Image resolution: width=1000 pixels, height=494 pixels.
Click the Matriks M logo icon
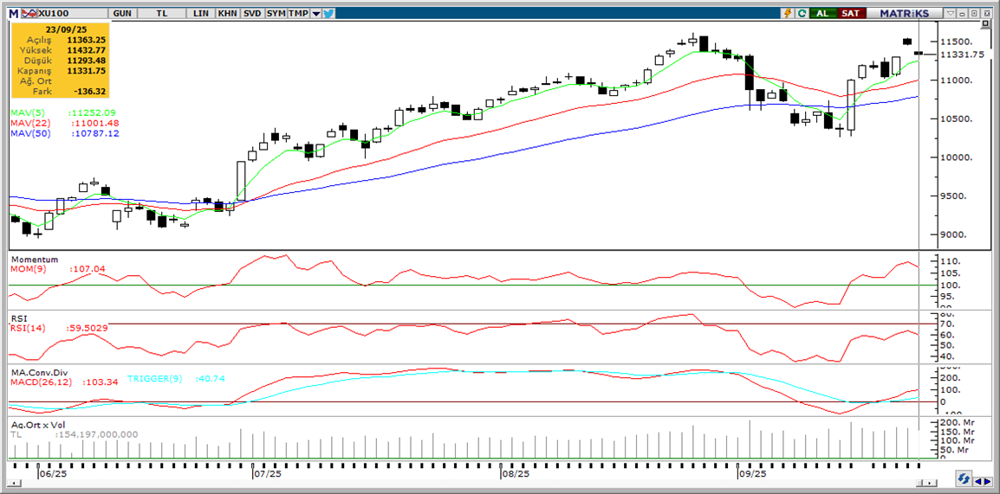(13, 13)
